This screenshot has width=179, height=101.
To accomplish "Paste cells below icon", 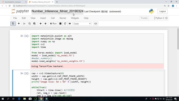I will point(35,24).
